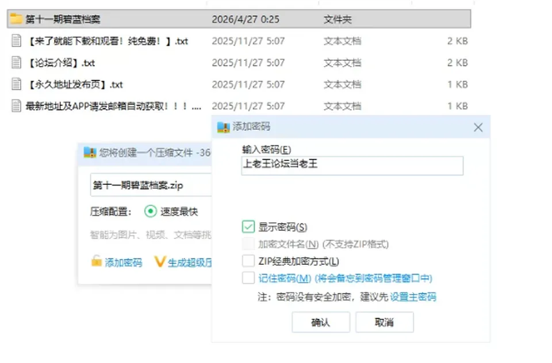
Task: Click the 来了就能下载和观看 txt file icon
Action: (x=16, y=41)
